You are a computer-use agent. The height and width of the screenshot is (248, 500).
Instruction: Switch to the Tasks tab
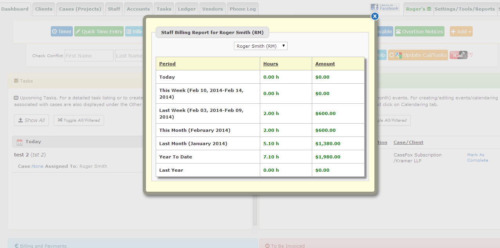(164, 9)
